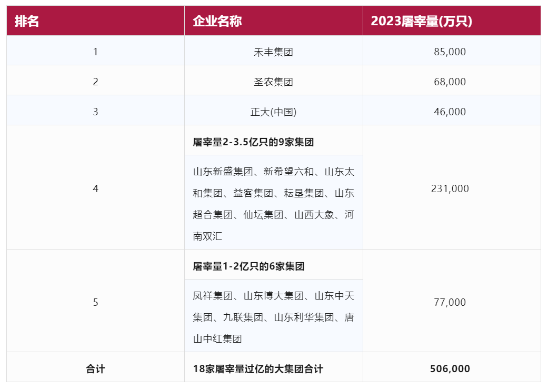548x389 pixels.
Task: Select rank cell 2
Action: click(x=95, y=81)
